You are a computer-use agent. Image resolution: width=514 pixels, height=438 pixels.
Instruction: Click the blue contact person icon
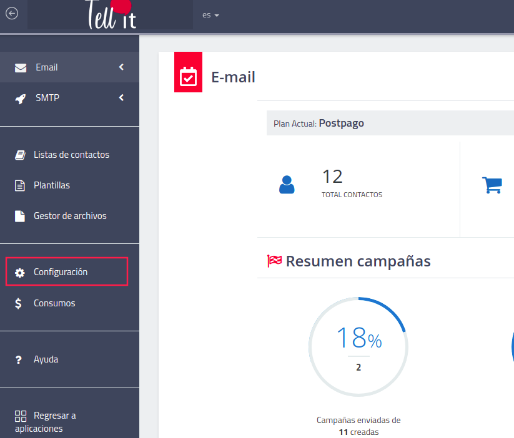pyautogui.click(x=287, y=185)
